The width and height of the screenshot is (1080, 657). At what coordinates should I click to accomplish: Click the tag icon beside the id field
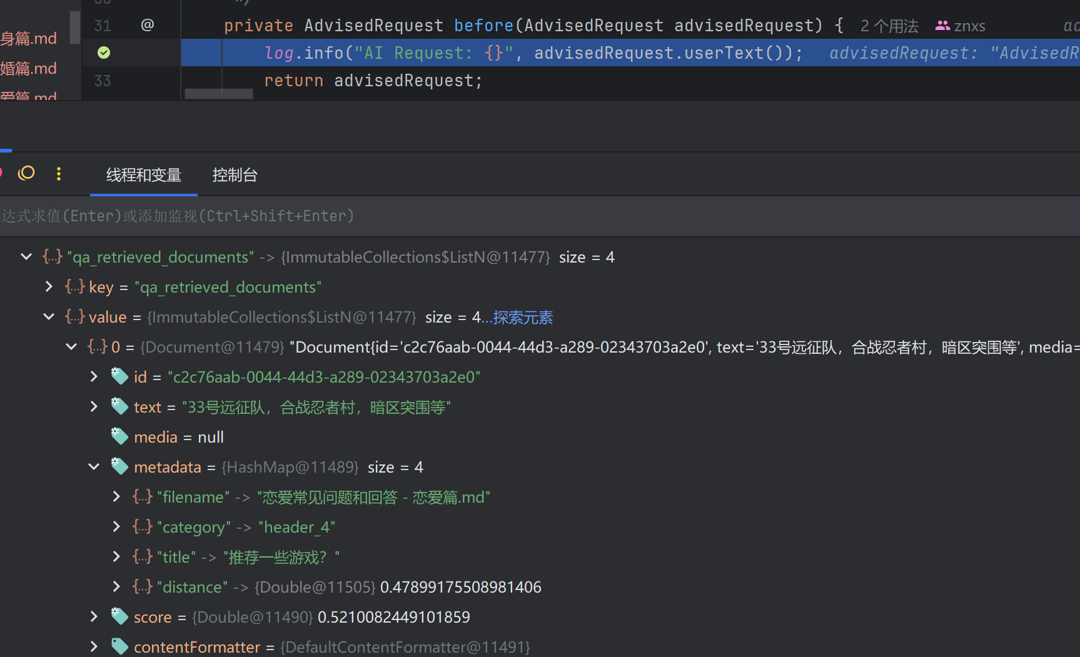tap(119, 376)
